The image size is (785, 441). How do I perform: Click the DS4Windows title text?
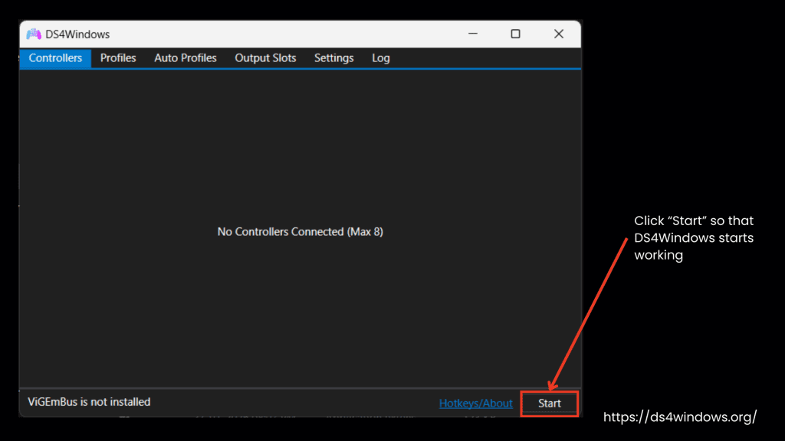[77, 34]
